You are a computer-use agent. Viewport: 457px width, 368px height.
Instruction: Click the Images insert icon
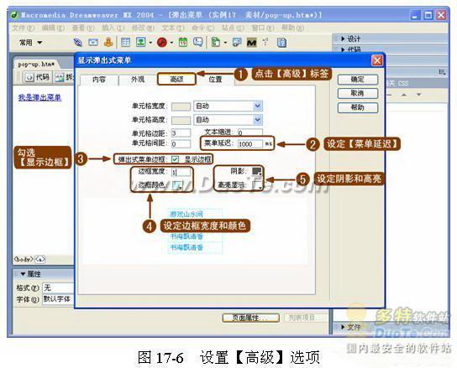point(141,43)
